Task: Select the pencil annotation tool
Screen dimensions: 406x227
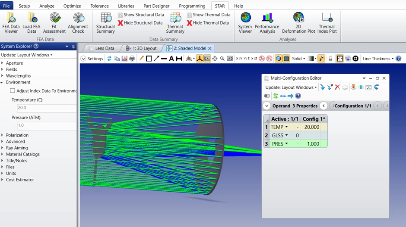Action: pyautogui.click(x=141, y=59)
